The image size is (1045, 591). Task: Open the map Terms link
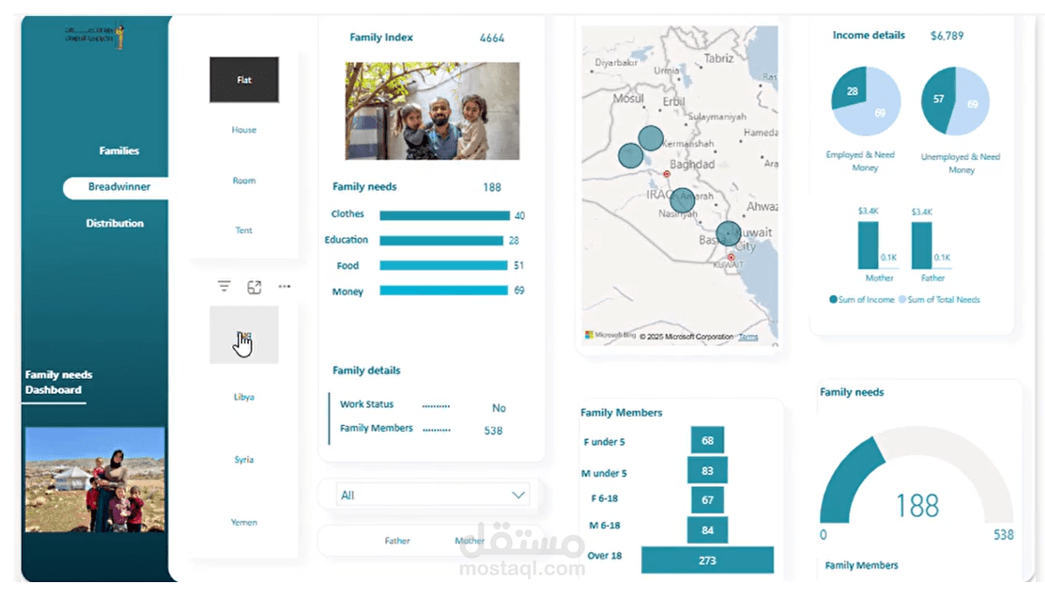(748, 337)
